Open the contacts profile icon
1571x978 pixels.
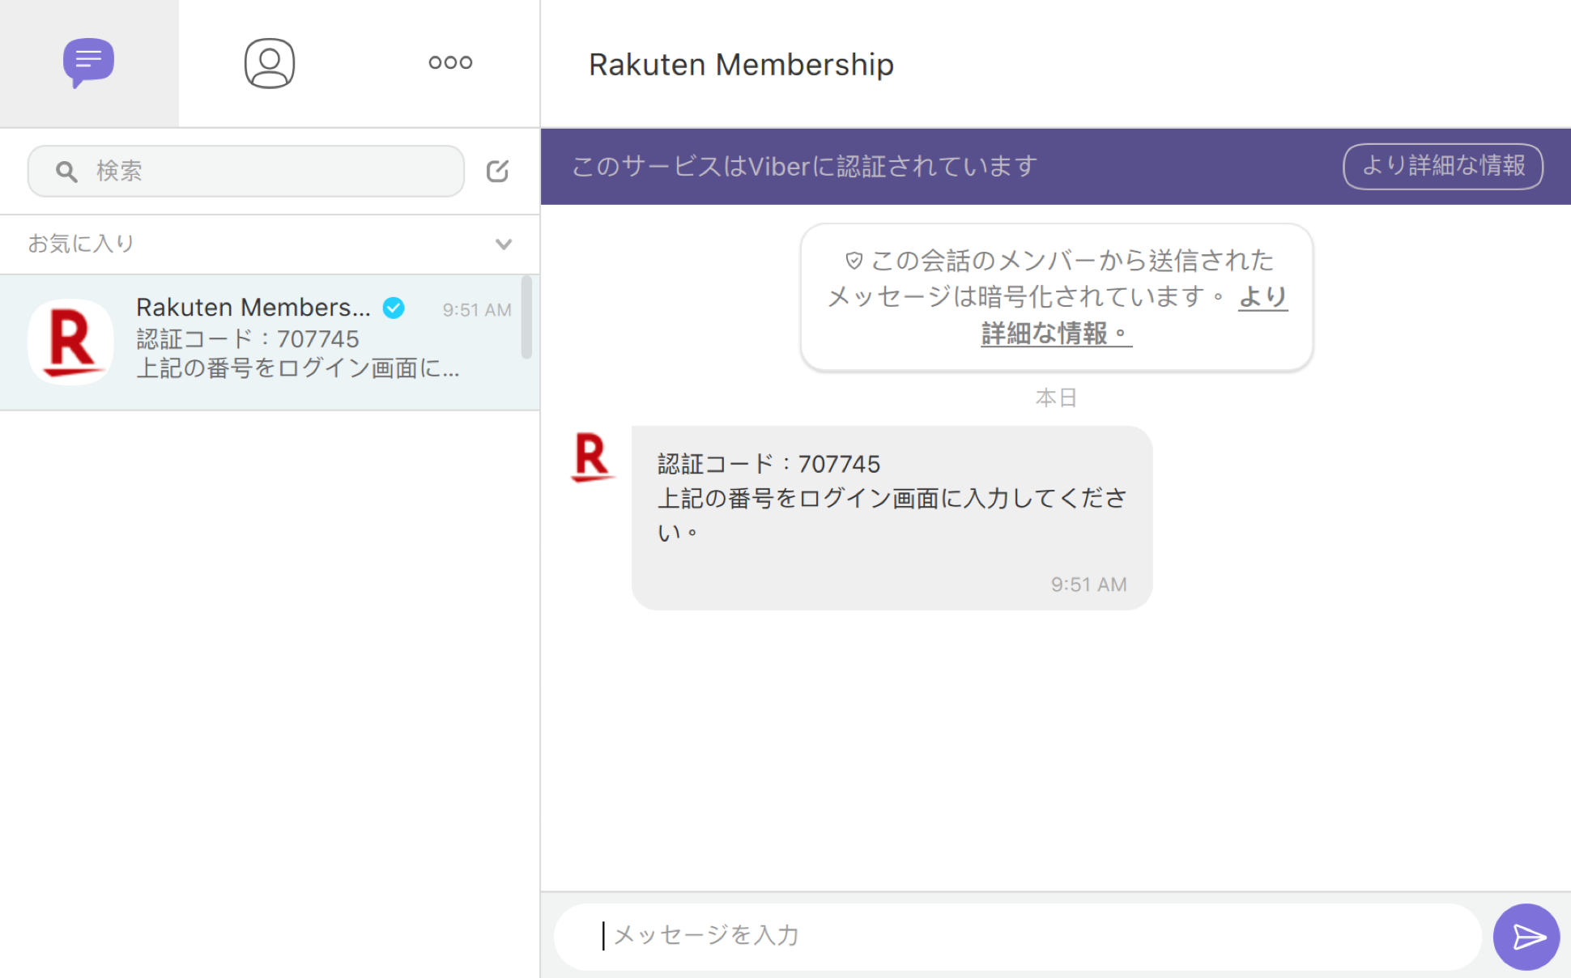click(269, 62)
